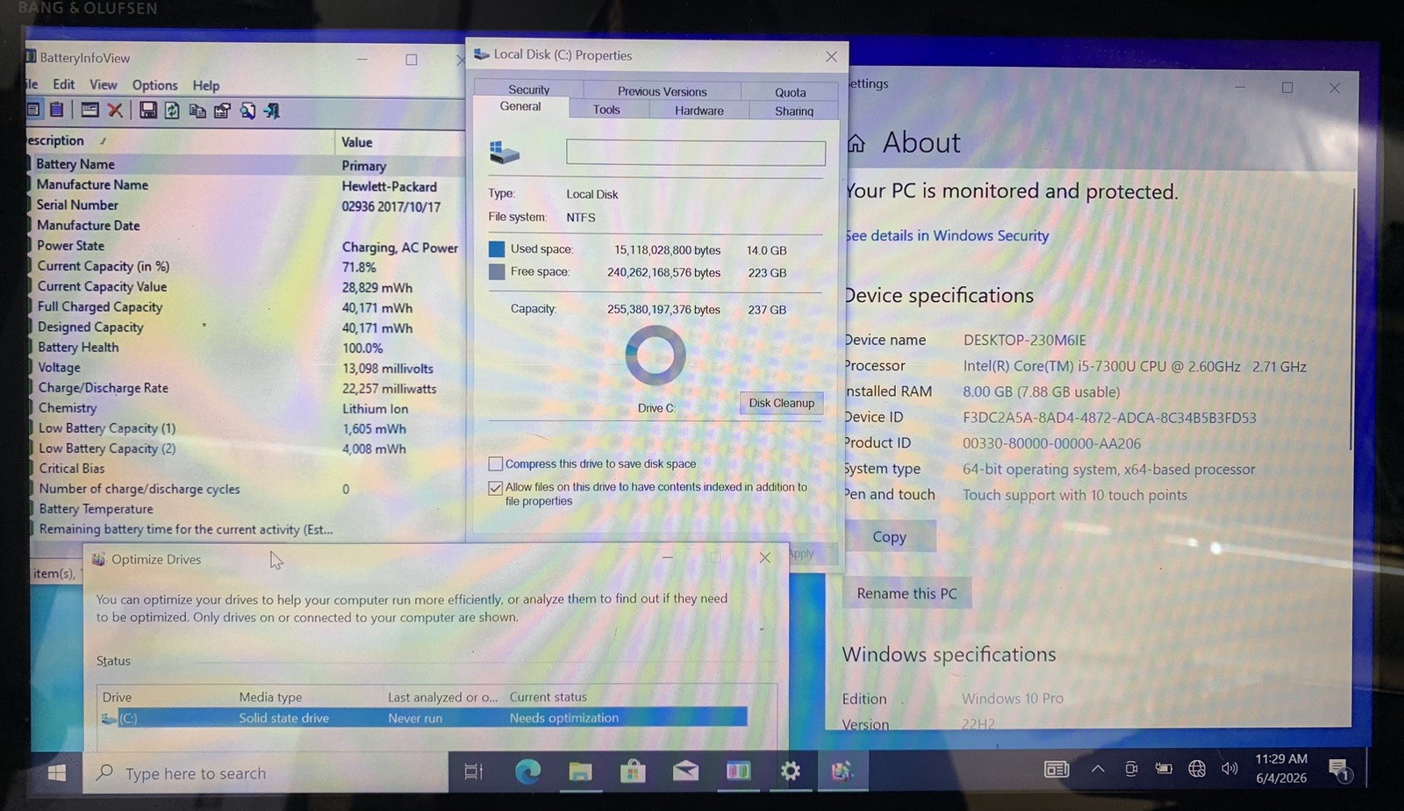Click the Disk Cleanup button
This screenshot has width=1404, height=811.
pyautogui.click(x=781, y=403)
